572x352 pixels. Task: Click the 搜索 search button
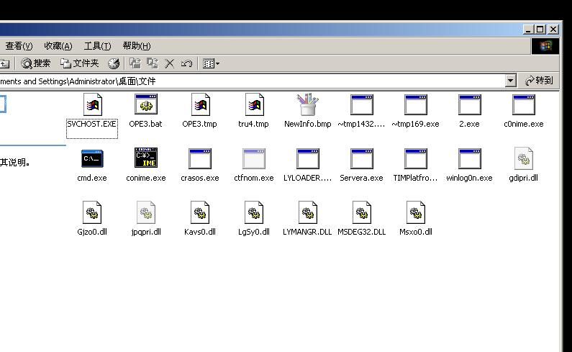pos(36,63)
